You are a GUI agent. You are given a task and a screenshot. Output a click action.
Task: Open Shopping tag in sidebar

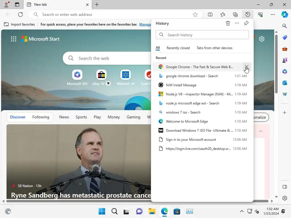click(x=284, y=37)
